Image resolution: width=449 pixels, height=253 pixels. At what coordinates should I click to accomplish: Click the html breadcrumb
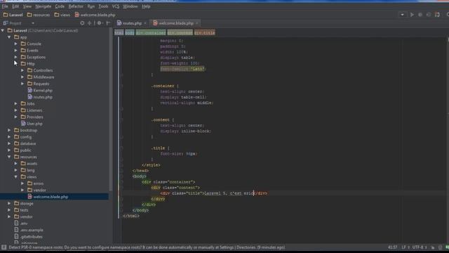click(119, 33)
